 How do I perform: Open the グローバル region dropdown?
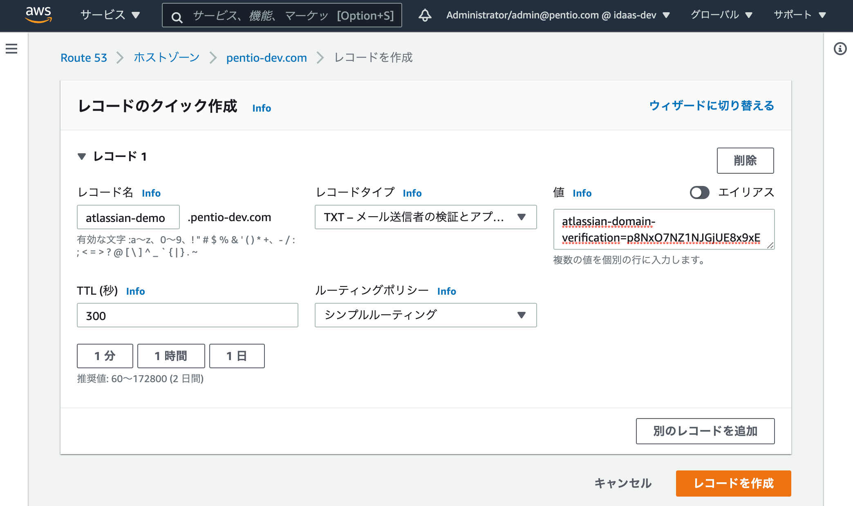(x=721, y=15)
